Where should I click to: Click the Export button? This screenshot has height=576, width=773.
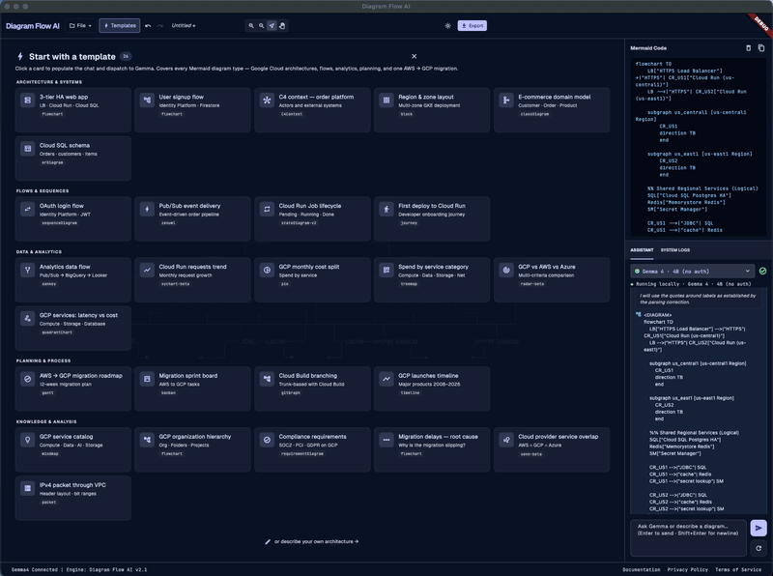472,26
